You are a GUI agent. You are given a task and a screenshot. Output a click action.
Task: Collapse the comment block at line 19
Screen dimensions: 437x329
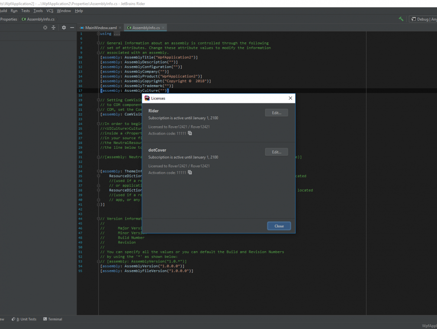point(98,100)
